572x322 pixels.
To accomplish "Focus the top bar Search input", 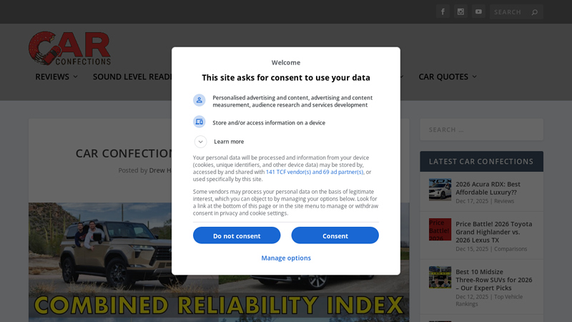I will (x=511, y=12).
